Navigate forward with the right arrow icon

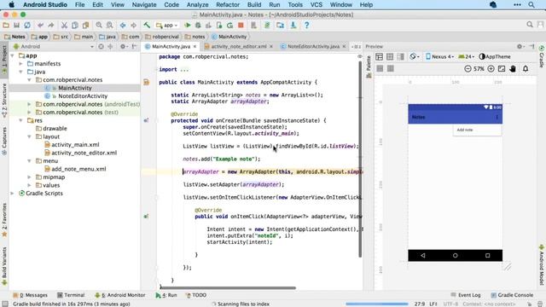point(133,26)
